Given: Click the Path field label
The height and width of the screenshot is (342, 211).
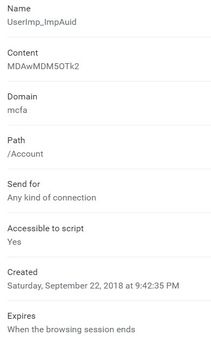Looking at the screenshot, I should point(16,140).
